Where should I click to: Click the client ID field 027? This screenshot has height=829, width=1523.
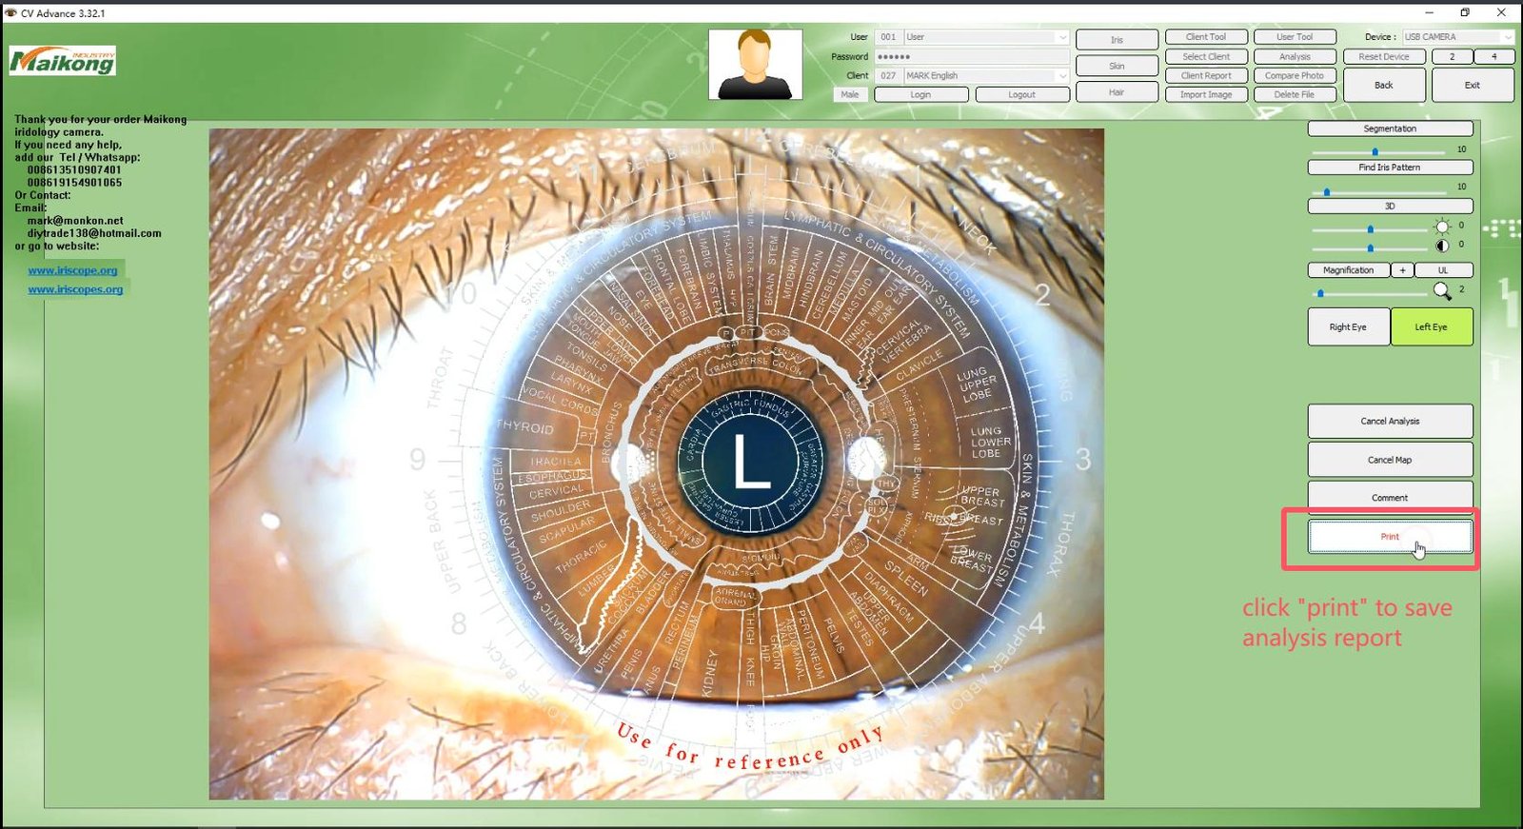pyautogui.click(x=888, y=75)
